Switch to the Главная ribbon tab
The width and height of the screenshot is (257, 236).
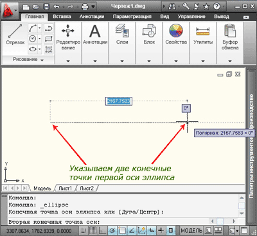[x=35, y=17]
